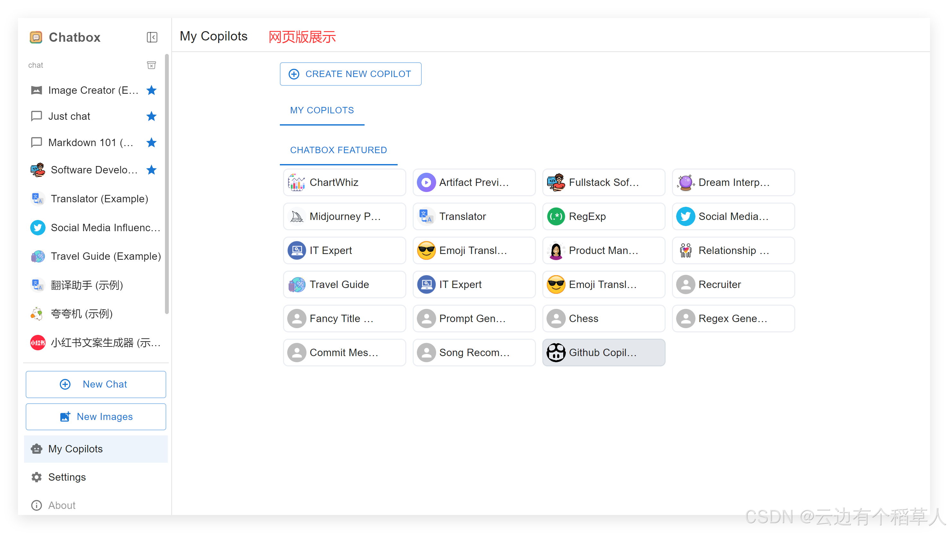Toggle star on Markdown 101 chat

point(151,143)
